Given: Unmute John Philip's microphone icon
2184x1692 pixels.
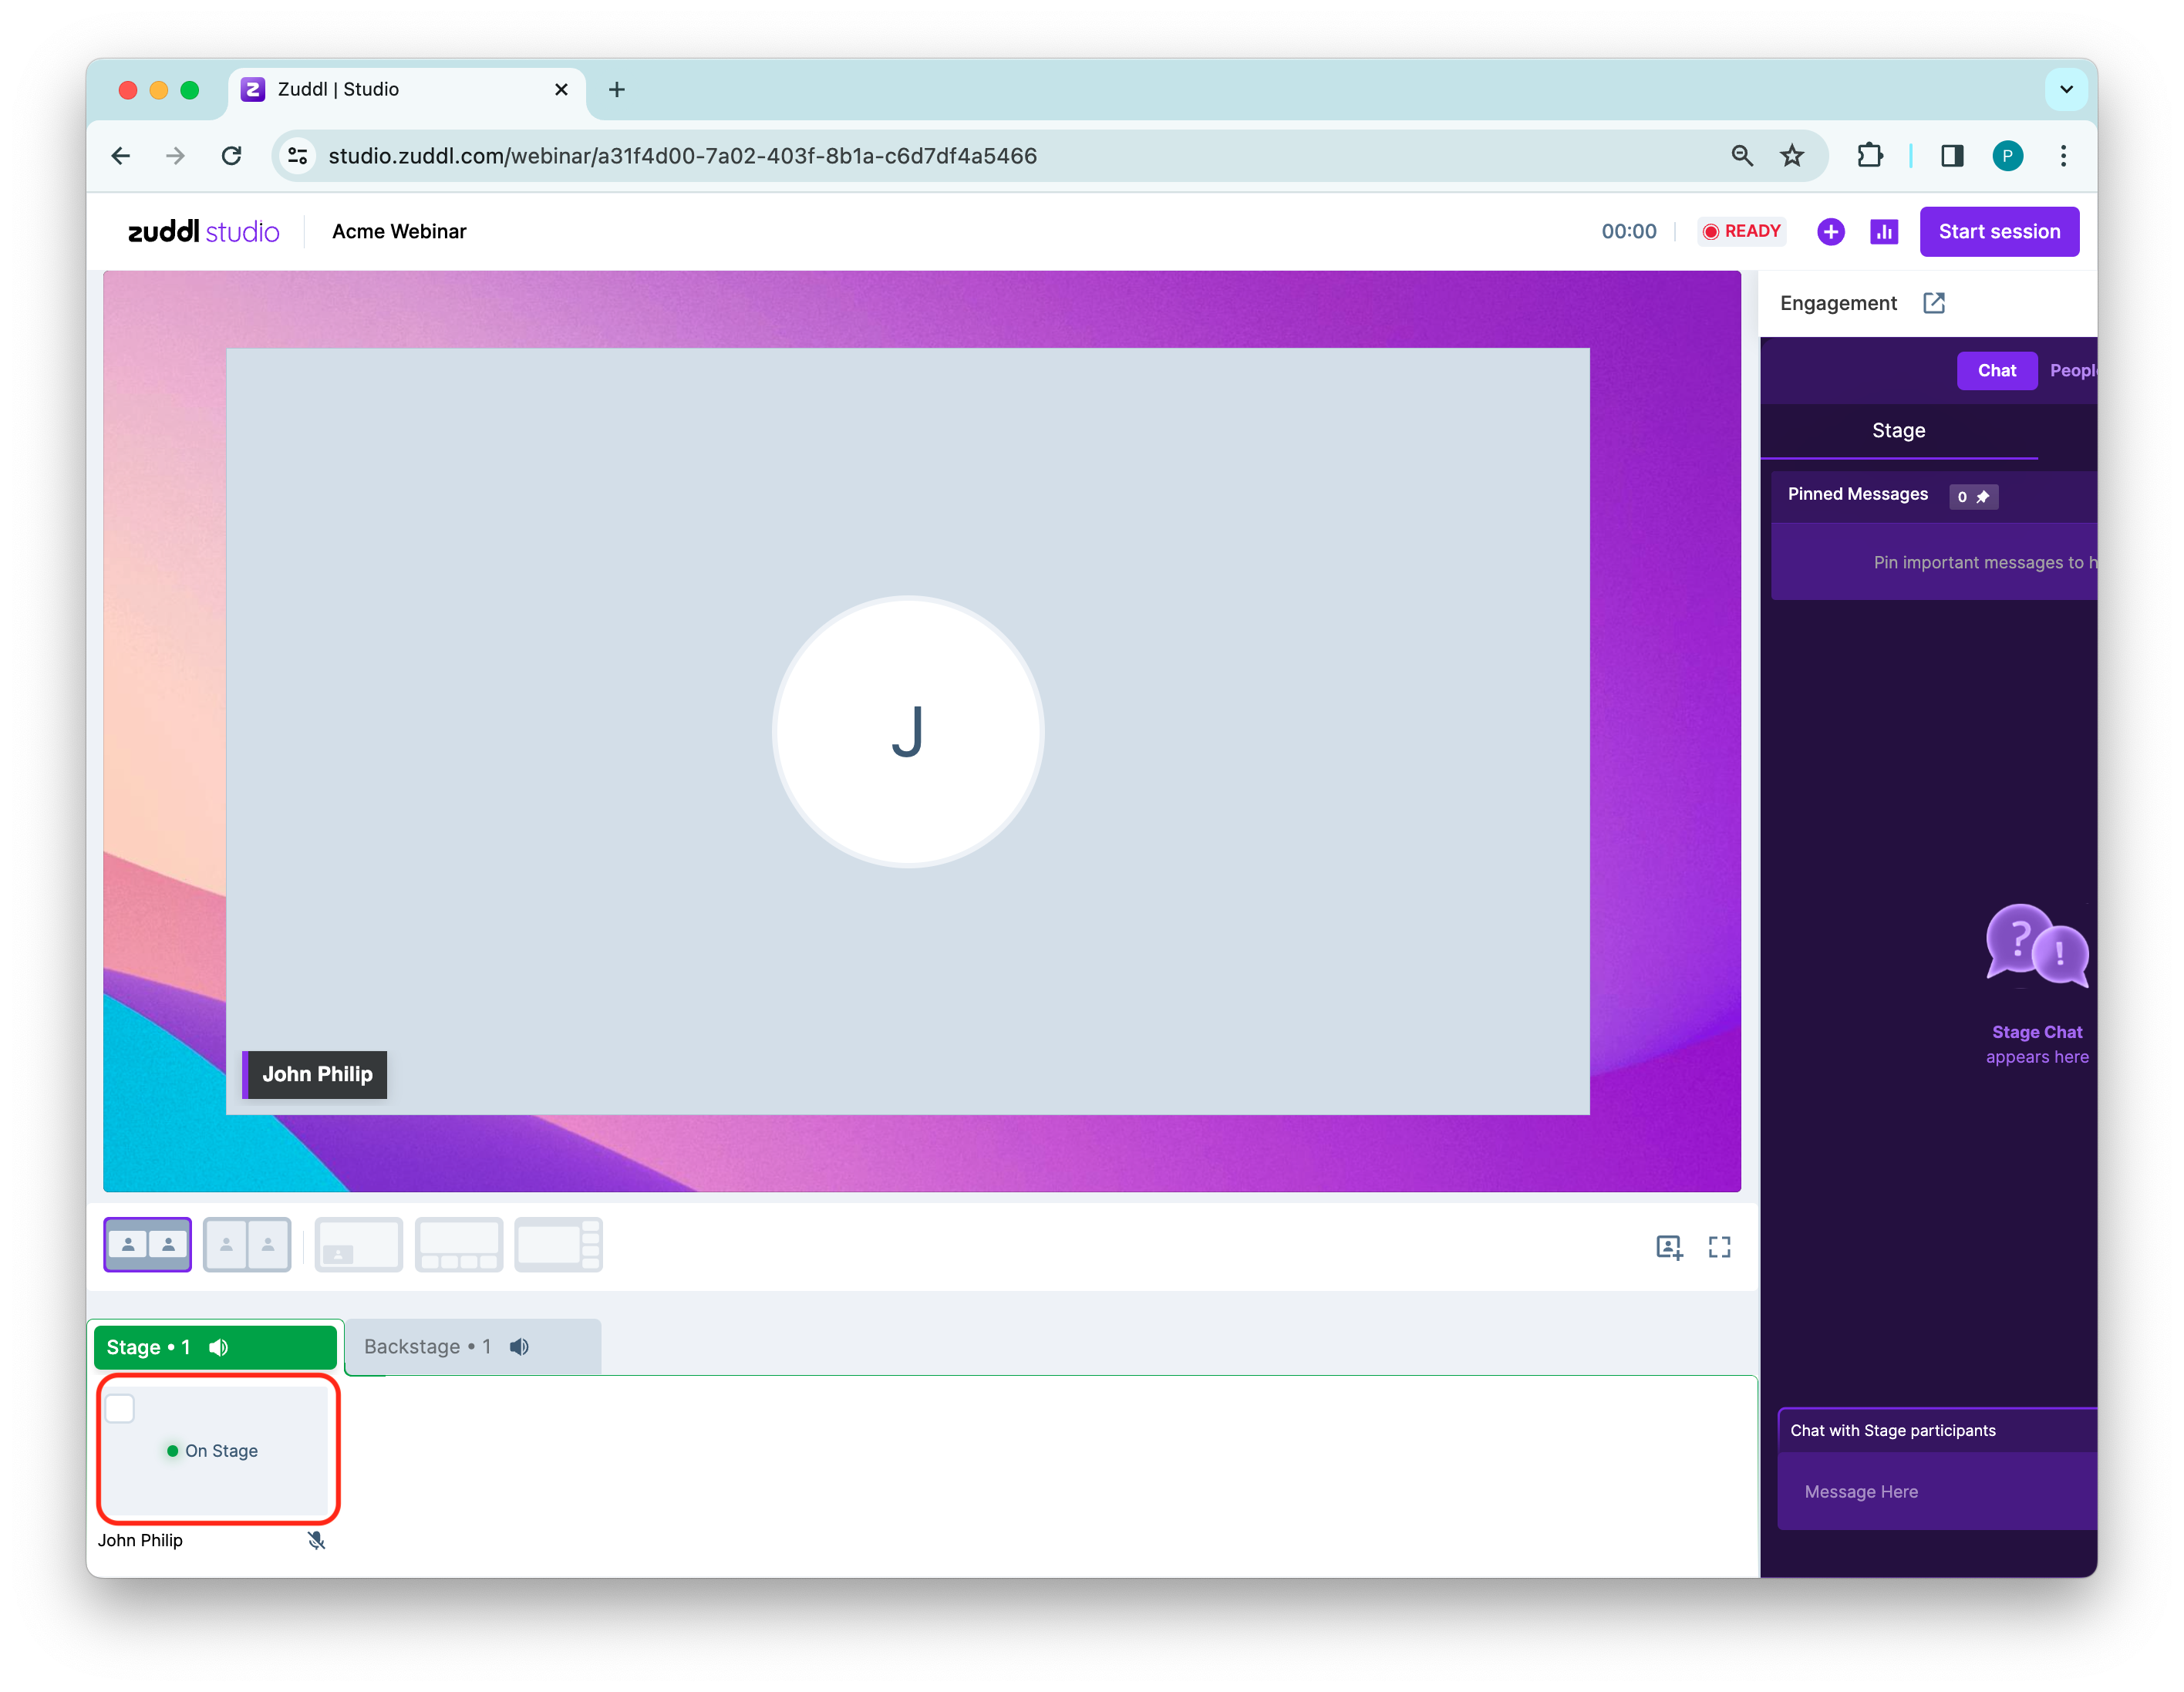Looking at the screenshot, I should click(316, 1540).
